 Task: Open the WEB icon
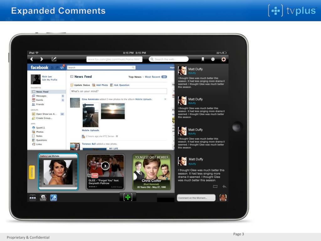tap(53, 198)
